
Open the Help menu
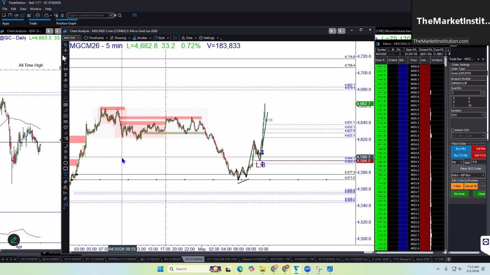(48, 9)
